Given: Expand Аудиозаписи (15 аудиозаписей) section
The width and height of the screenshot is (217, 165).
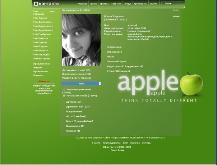Looking at the screenshot, I should [125, 66].
